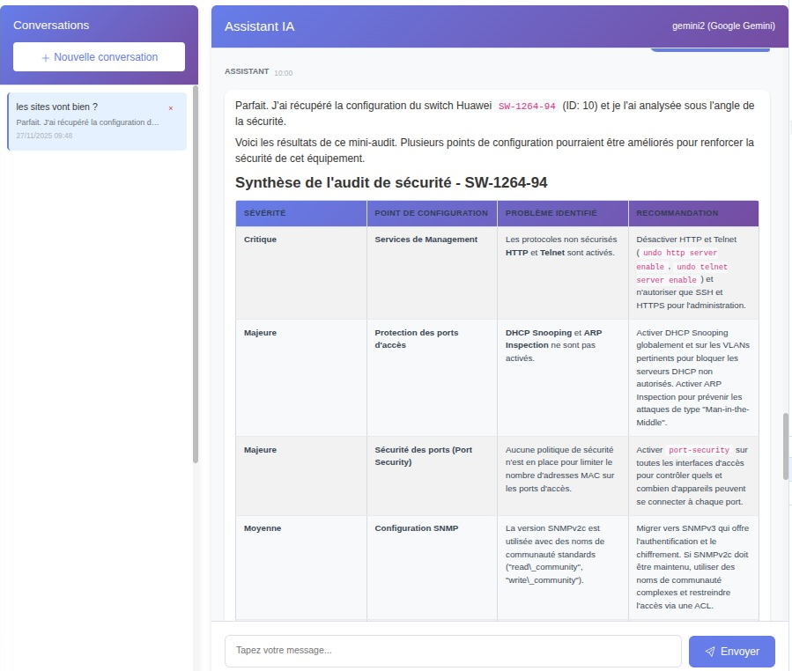Viewport: 792px width, 671px height.
Task: Click inside the Tapez votre message field
Action: [x=453, y=651]
